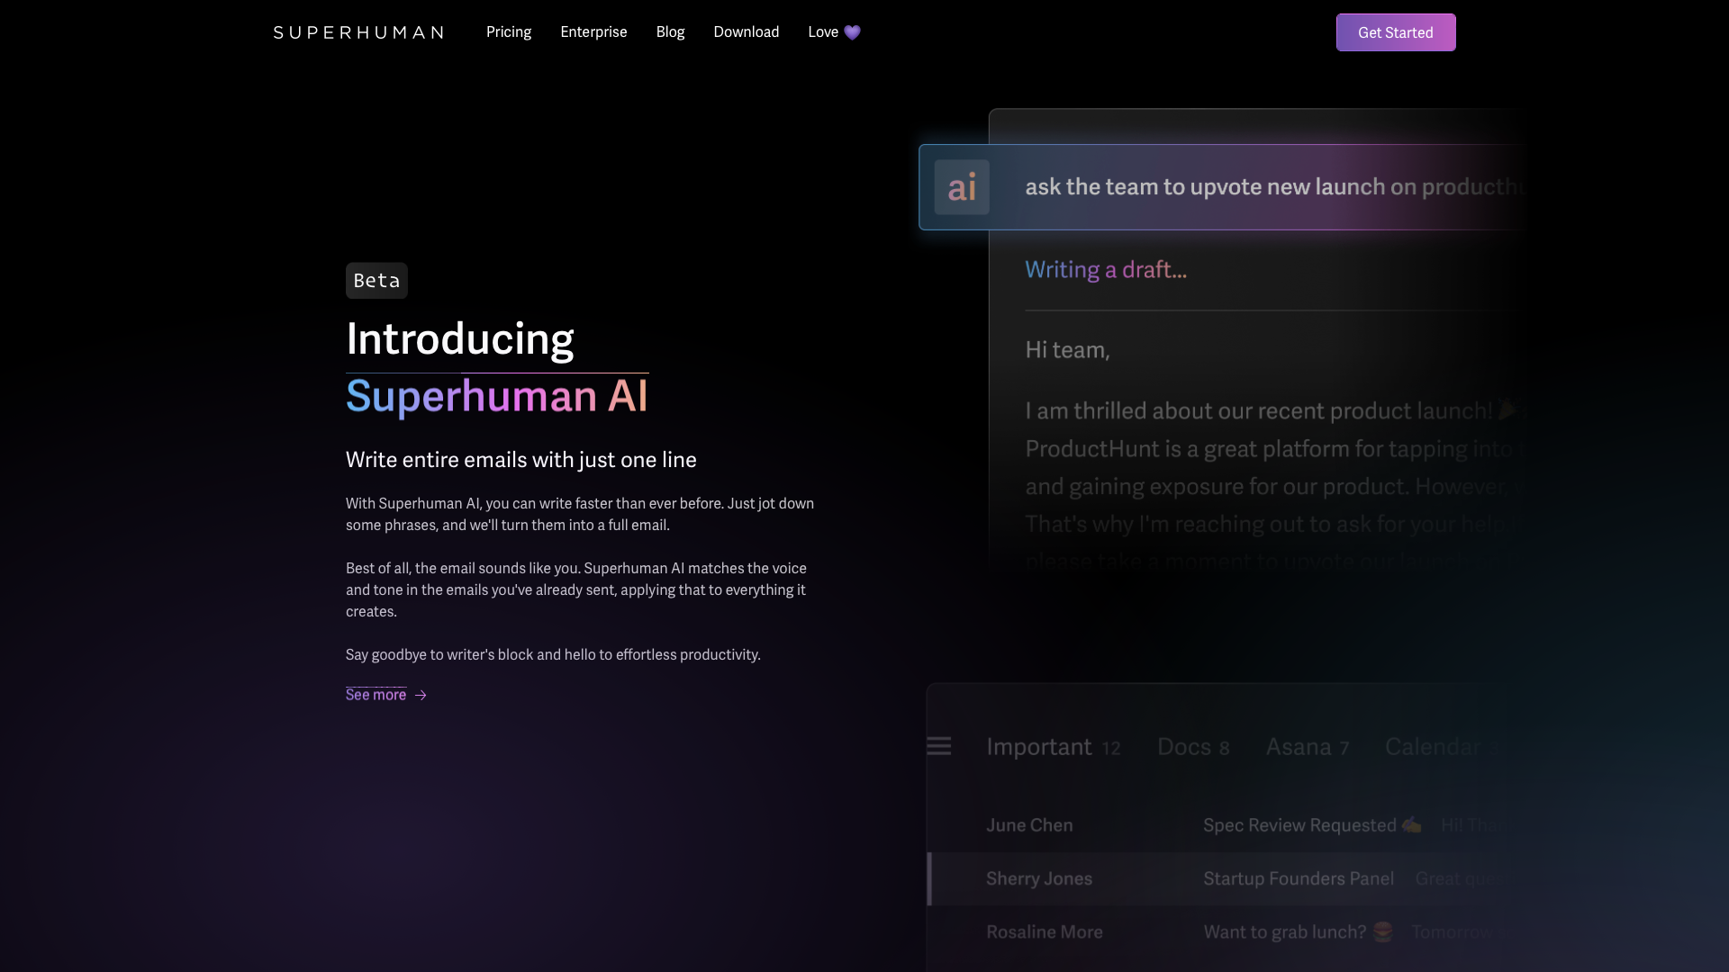Image resolution: width=1729 pixels, height=972 pixels.
Task: Select Download in the navigation
Action: pos(747,32)
